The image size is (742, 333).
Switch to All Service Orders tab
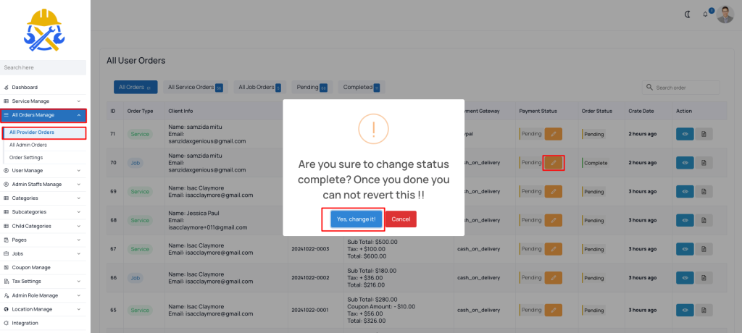tap(196, 87)
